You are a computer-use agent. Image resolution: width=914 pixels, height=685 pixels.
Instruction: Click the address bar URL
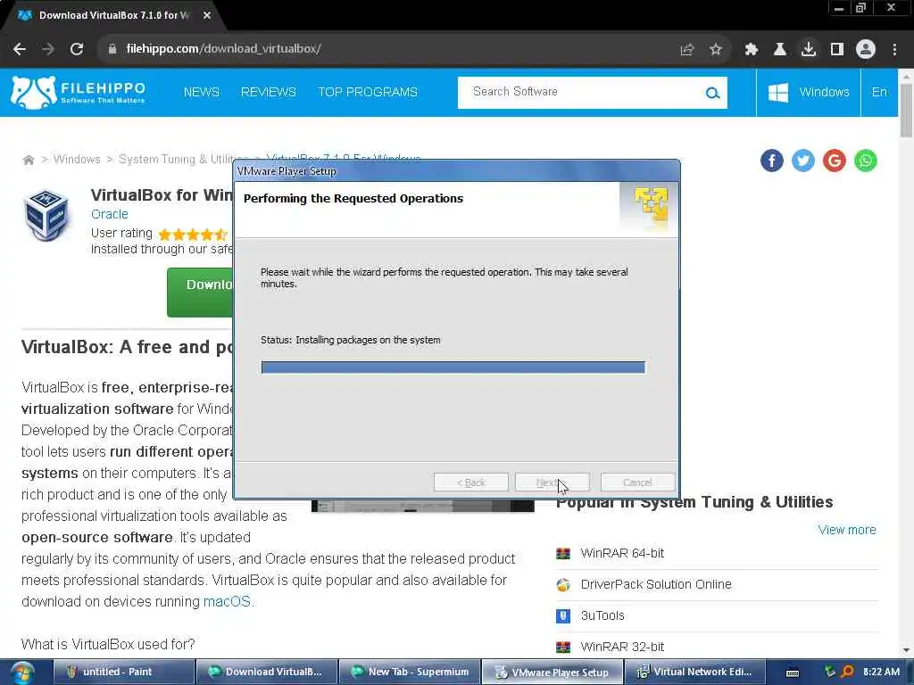[x=223, y=49]
